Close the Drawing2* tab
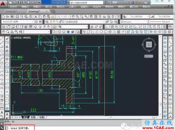This screenshot has width=175, height=130. (x=47, y=11)
